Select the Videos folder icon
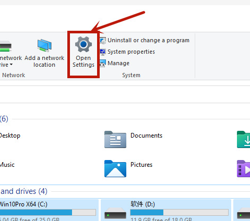This screenshot has width=250, height=221. coord(243,168)
